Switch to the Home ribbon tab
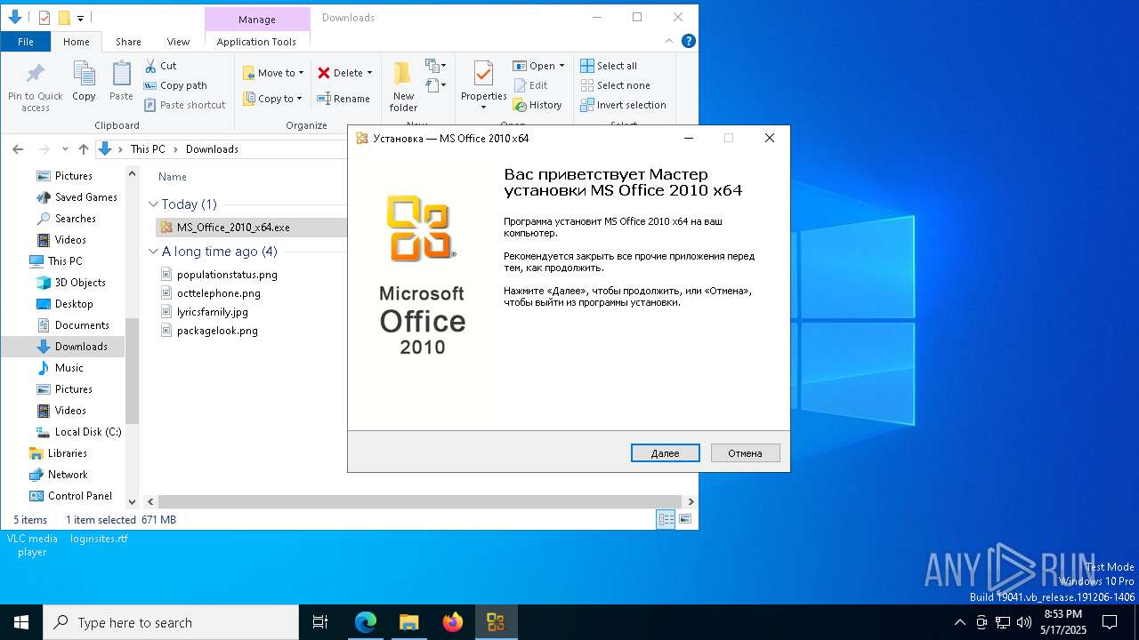Screen dimensions: 1139x640 (77, 42)
